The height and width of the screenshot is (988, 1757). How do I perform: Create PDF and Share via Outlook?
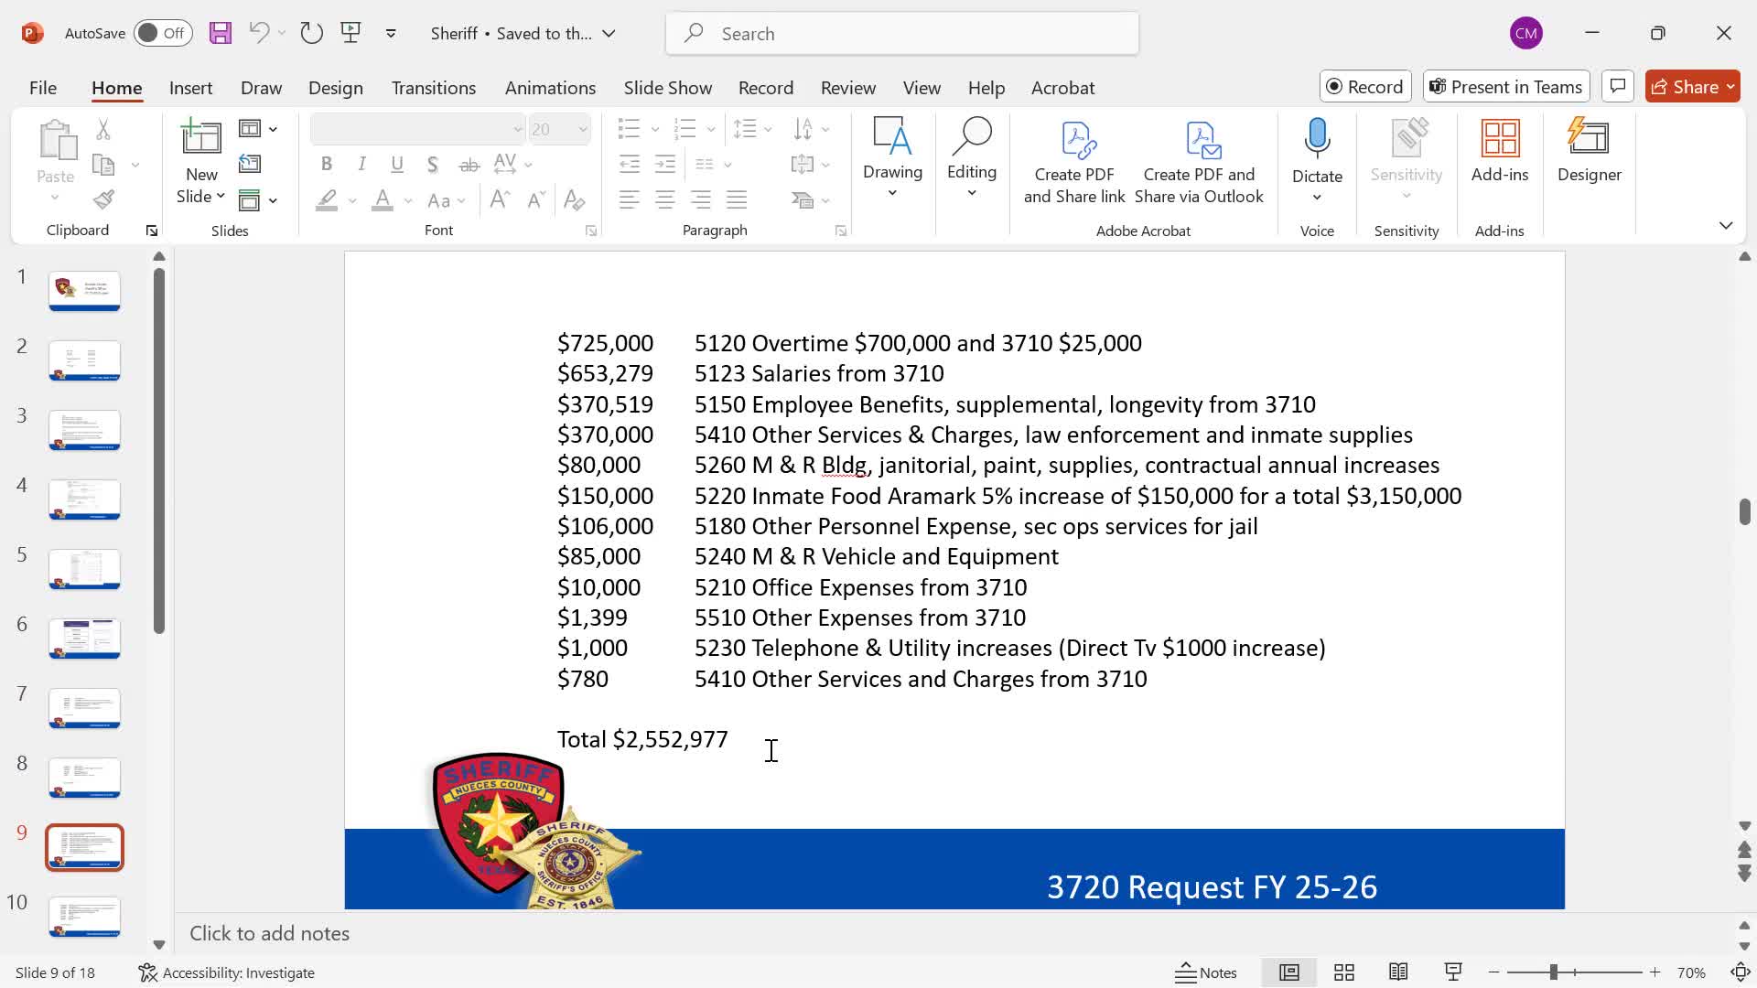coord(1199,163)
